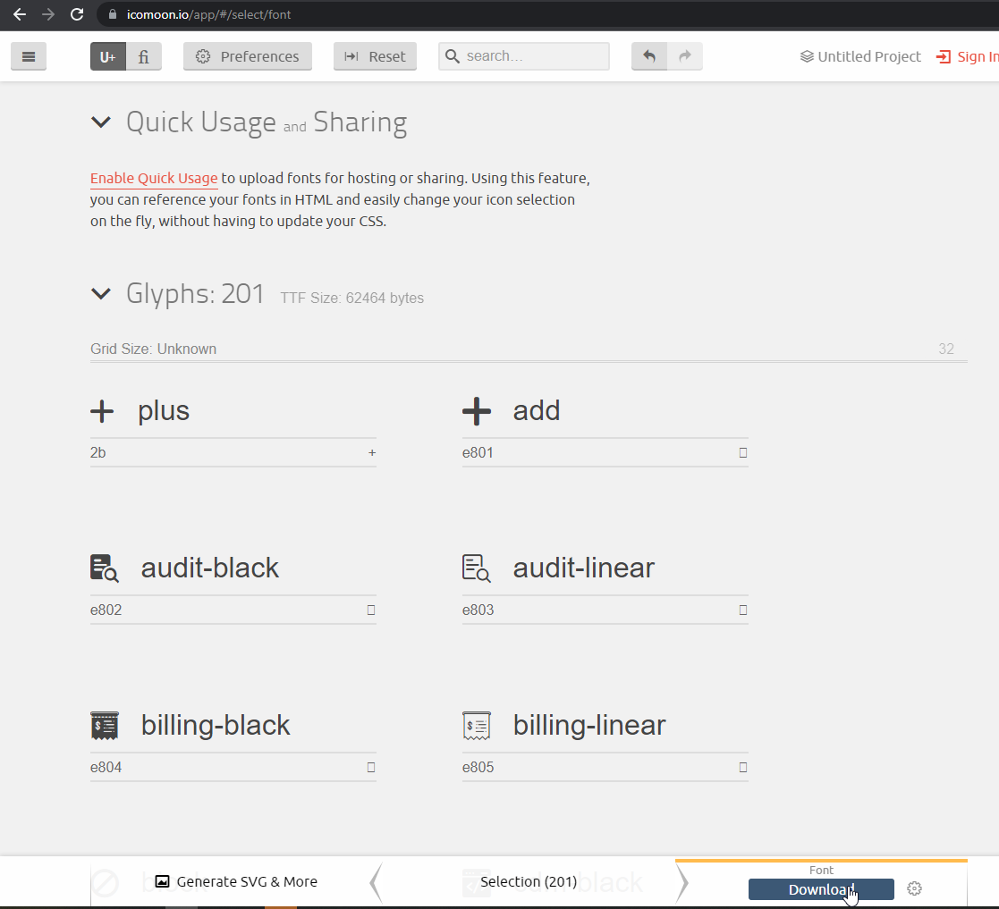
Task: Go to Selection (201) tab
Action: point(529,881)
